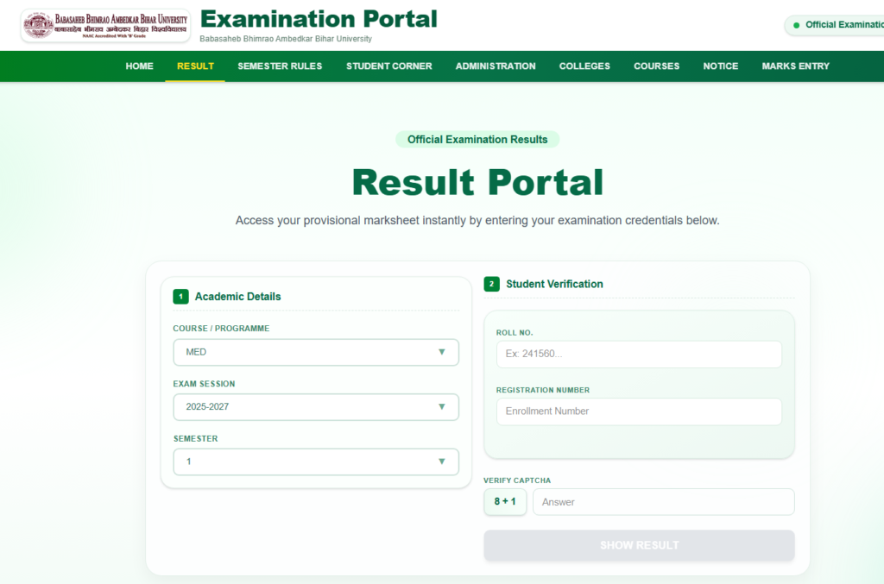Click the Academic Details section heading
The image size is (884, 584).
tap(238, 296)
